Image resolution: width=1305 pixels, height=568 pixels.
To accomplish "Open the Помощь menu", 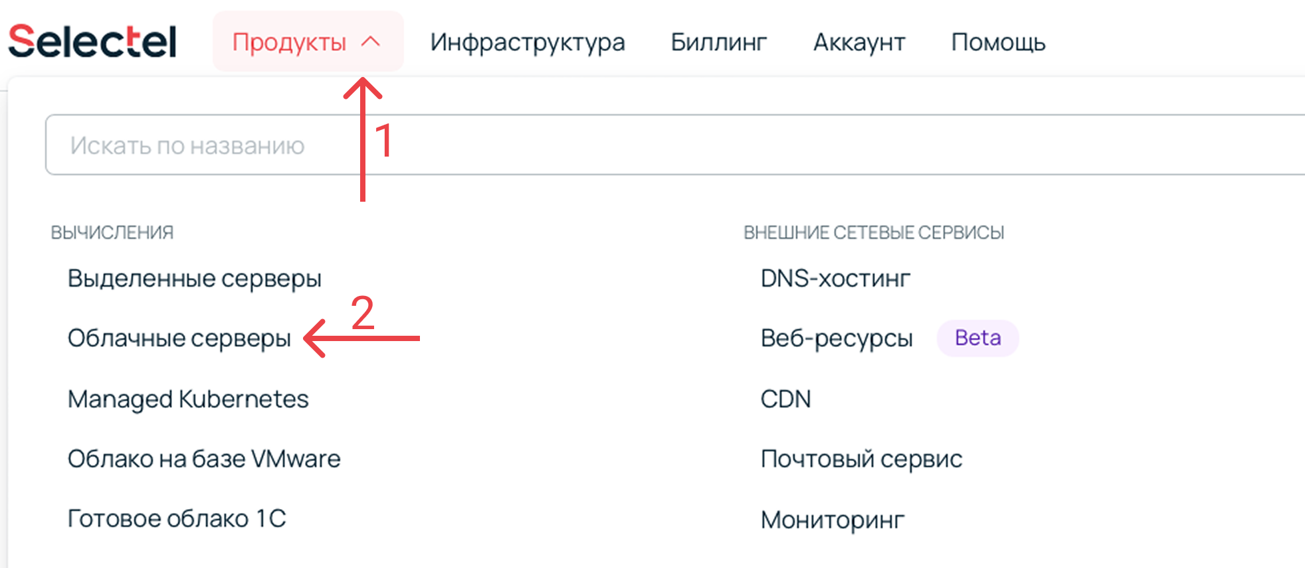I will (x=998, y=42).
